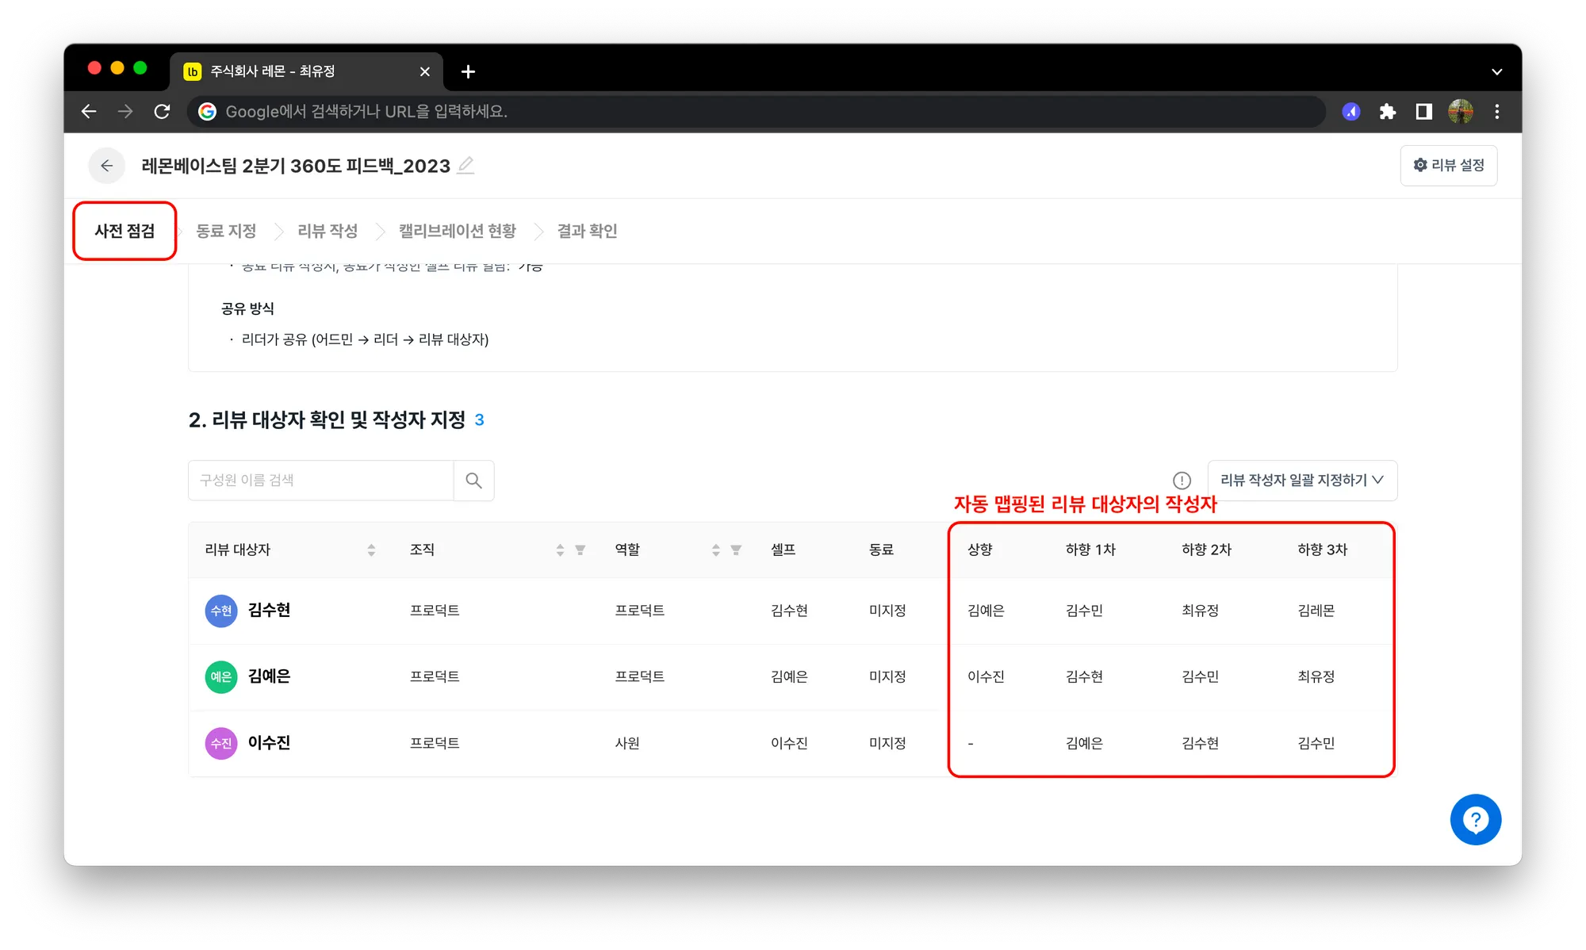Image resolution: width=1586 pixels, height=950 pixels.
Task: Click the address bar URL field
Action: click(x=757, y=112)
